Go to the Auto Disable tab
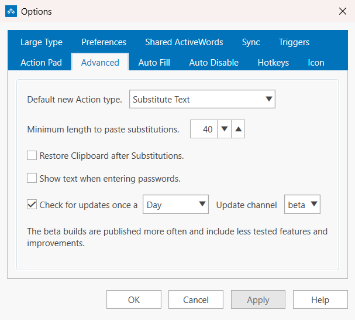The height and width of the screenshot is (320, 355). 213,63
